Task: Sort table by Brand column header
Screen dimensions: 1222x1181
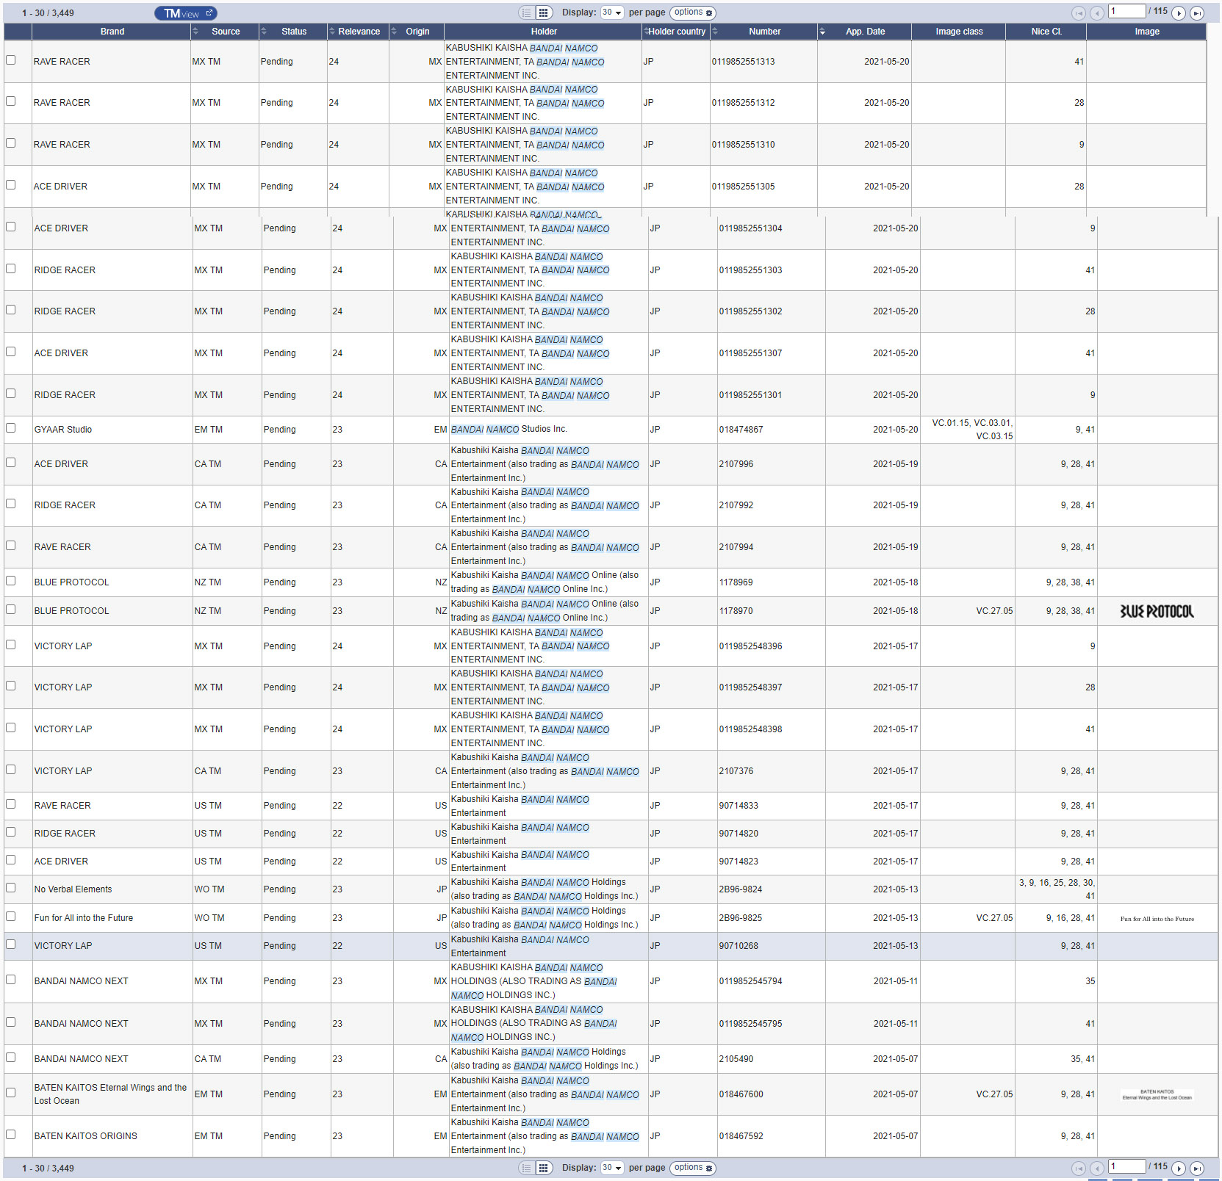Action: tap(112, 32)
